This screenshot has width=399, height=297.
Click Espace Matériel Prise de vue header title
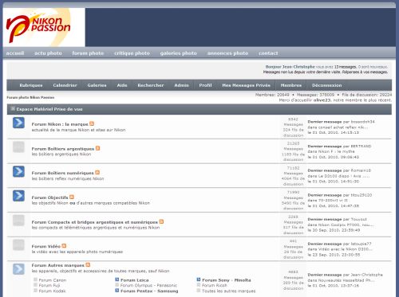coord(49,109)
